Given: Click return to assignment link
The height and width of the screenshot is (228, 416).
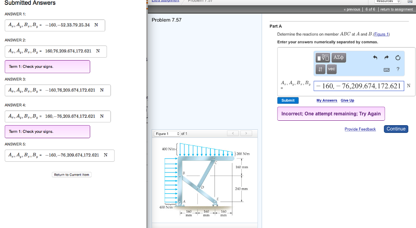Looking at the screenshot, I should click(396, 9).
